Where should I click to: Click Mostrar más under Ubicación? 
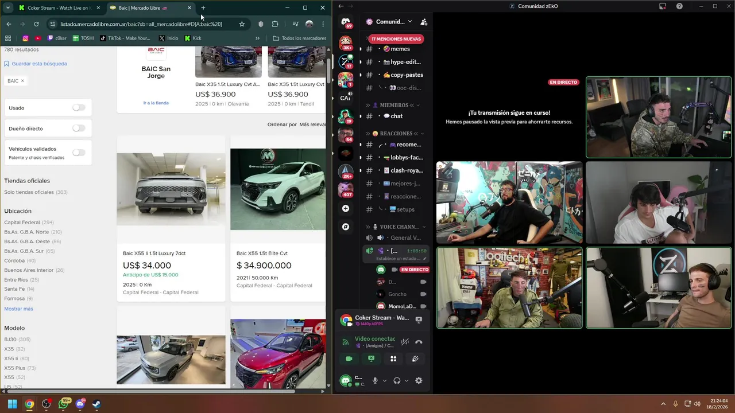[x=18, y=309]
